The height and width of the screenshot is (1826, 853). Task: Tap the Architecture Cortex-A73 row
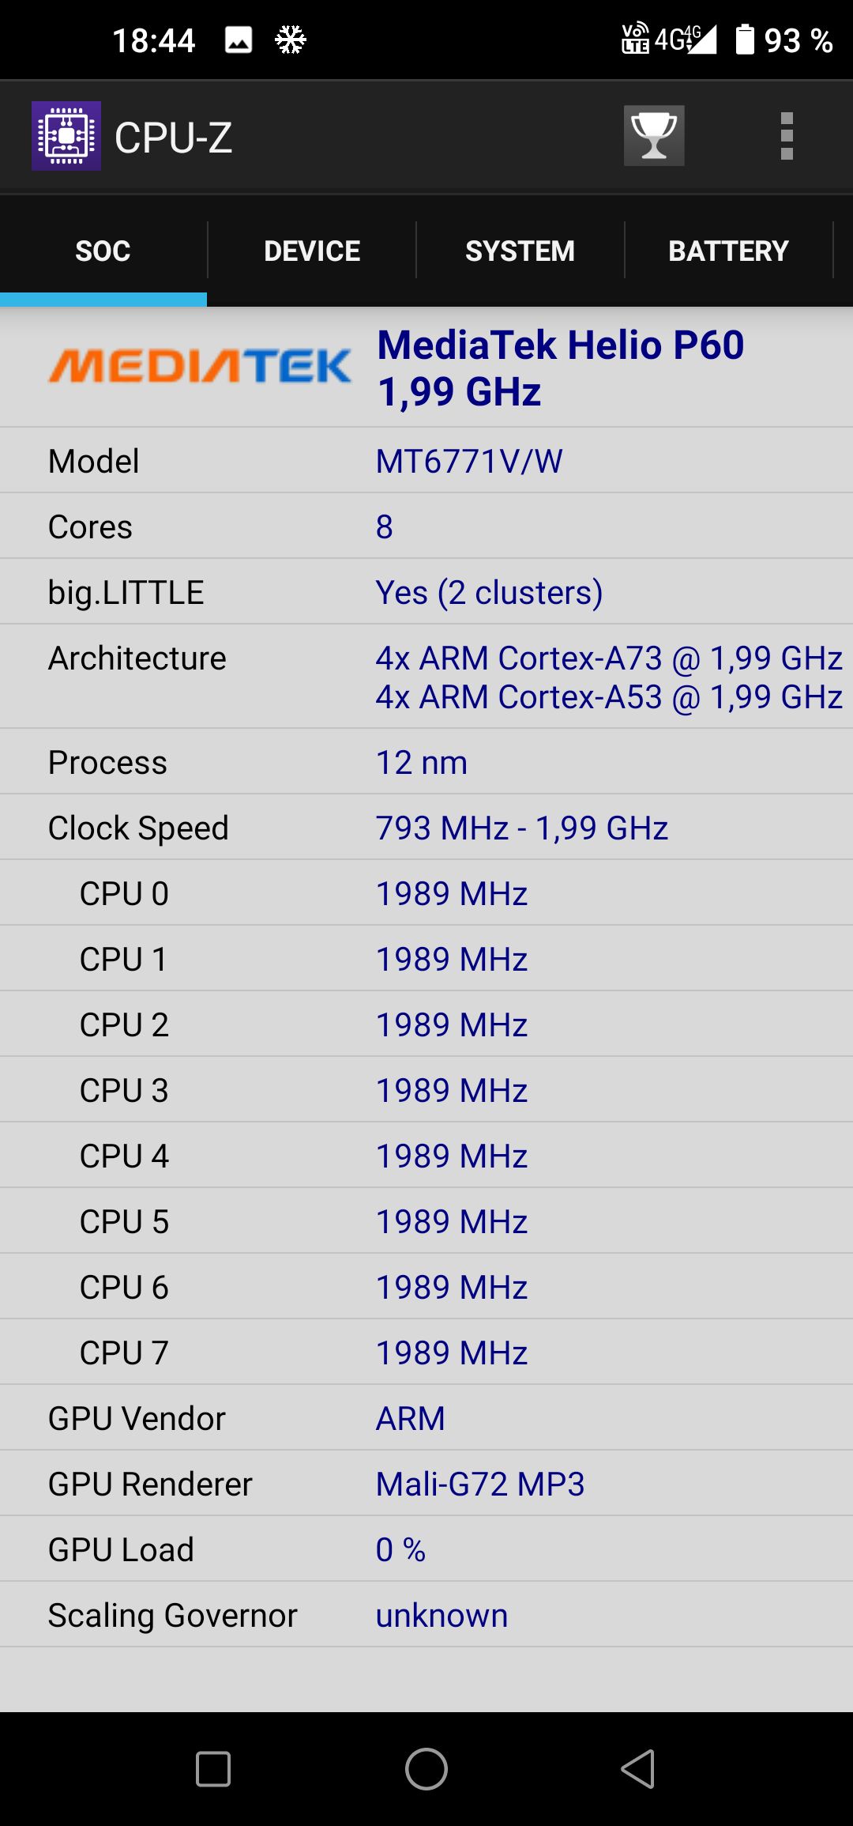click(x=426, y=677)
